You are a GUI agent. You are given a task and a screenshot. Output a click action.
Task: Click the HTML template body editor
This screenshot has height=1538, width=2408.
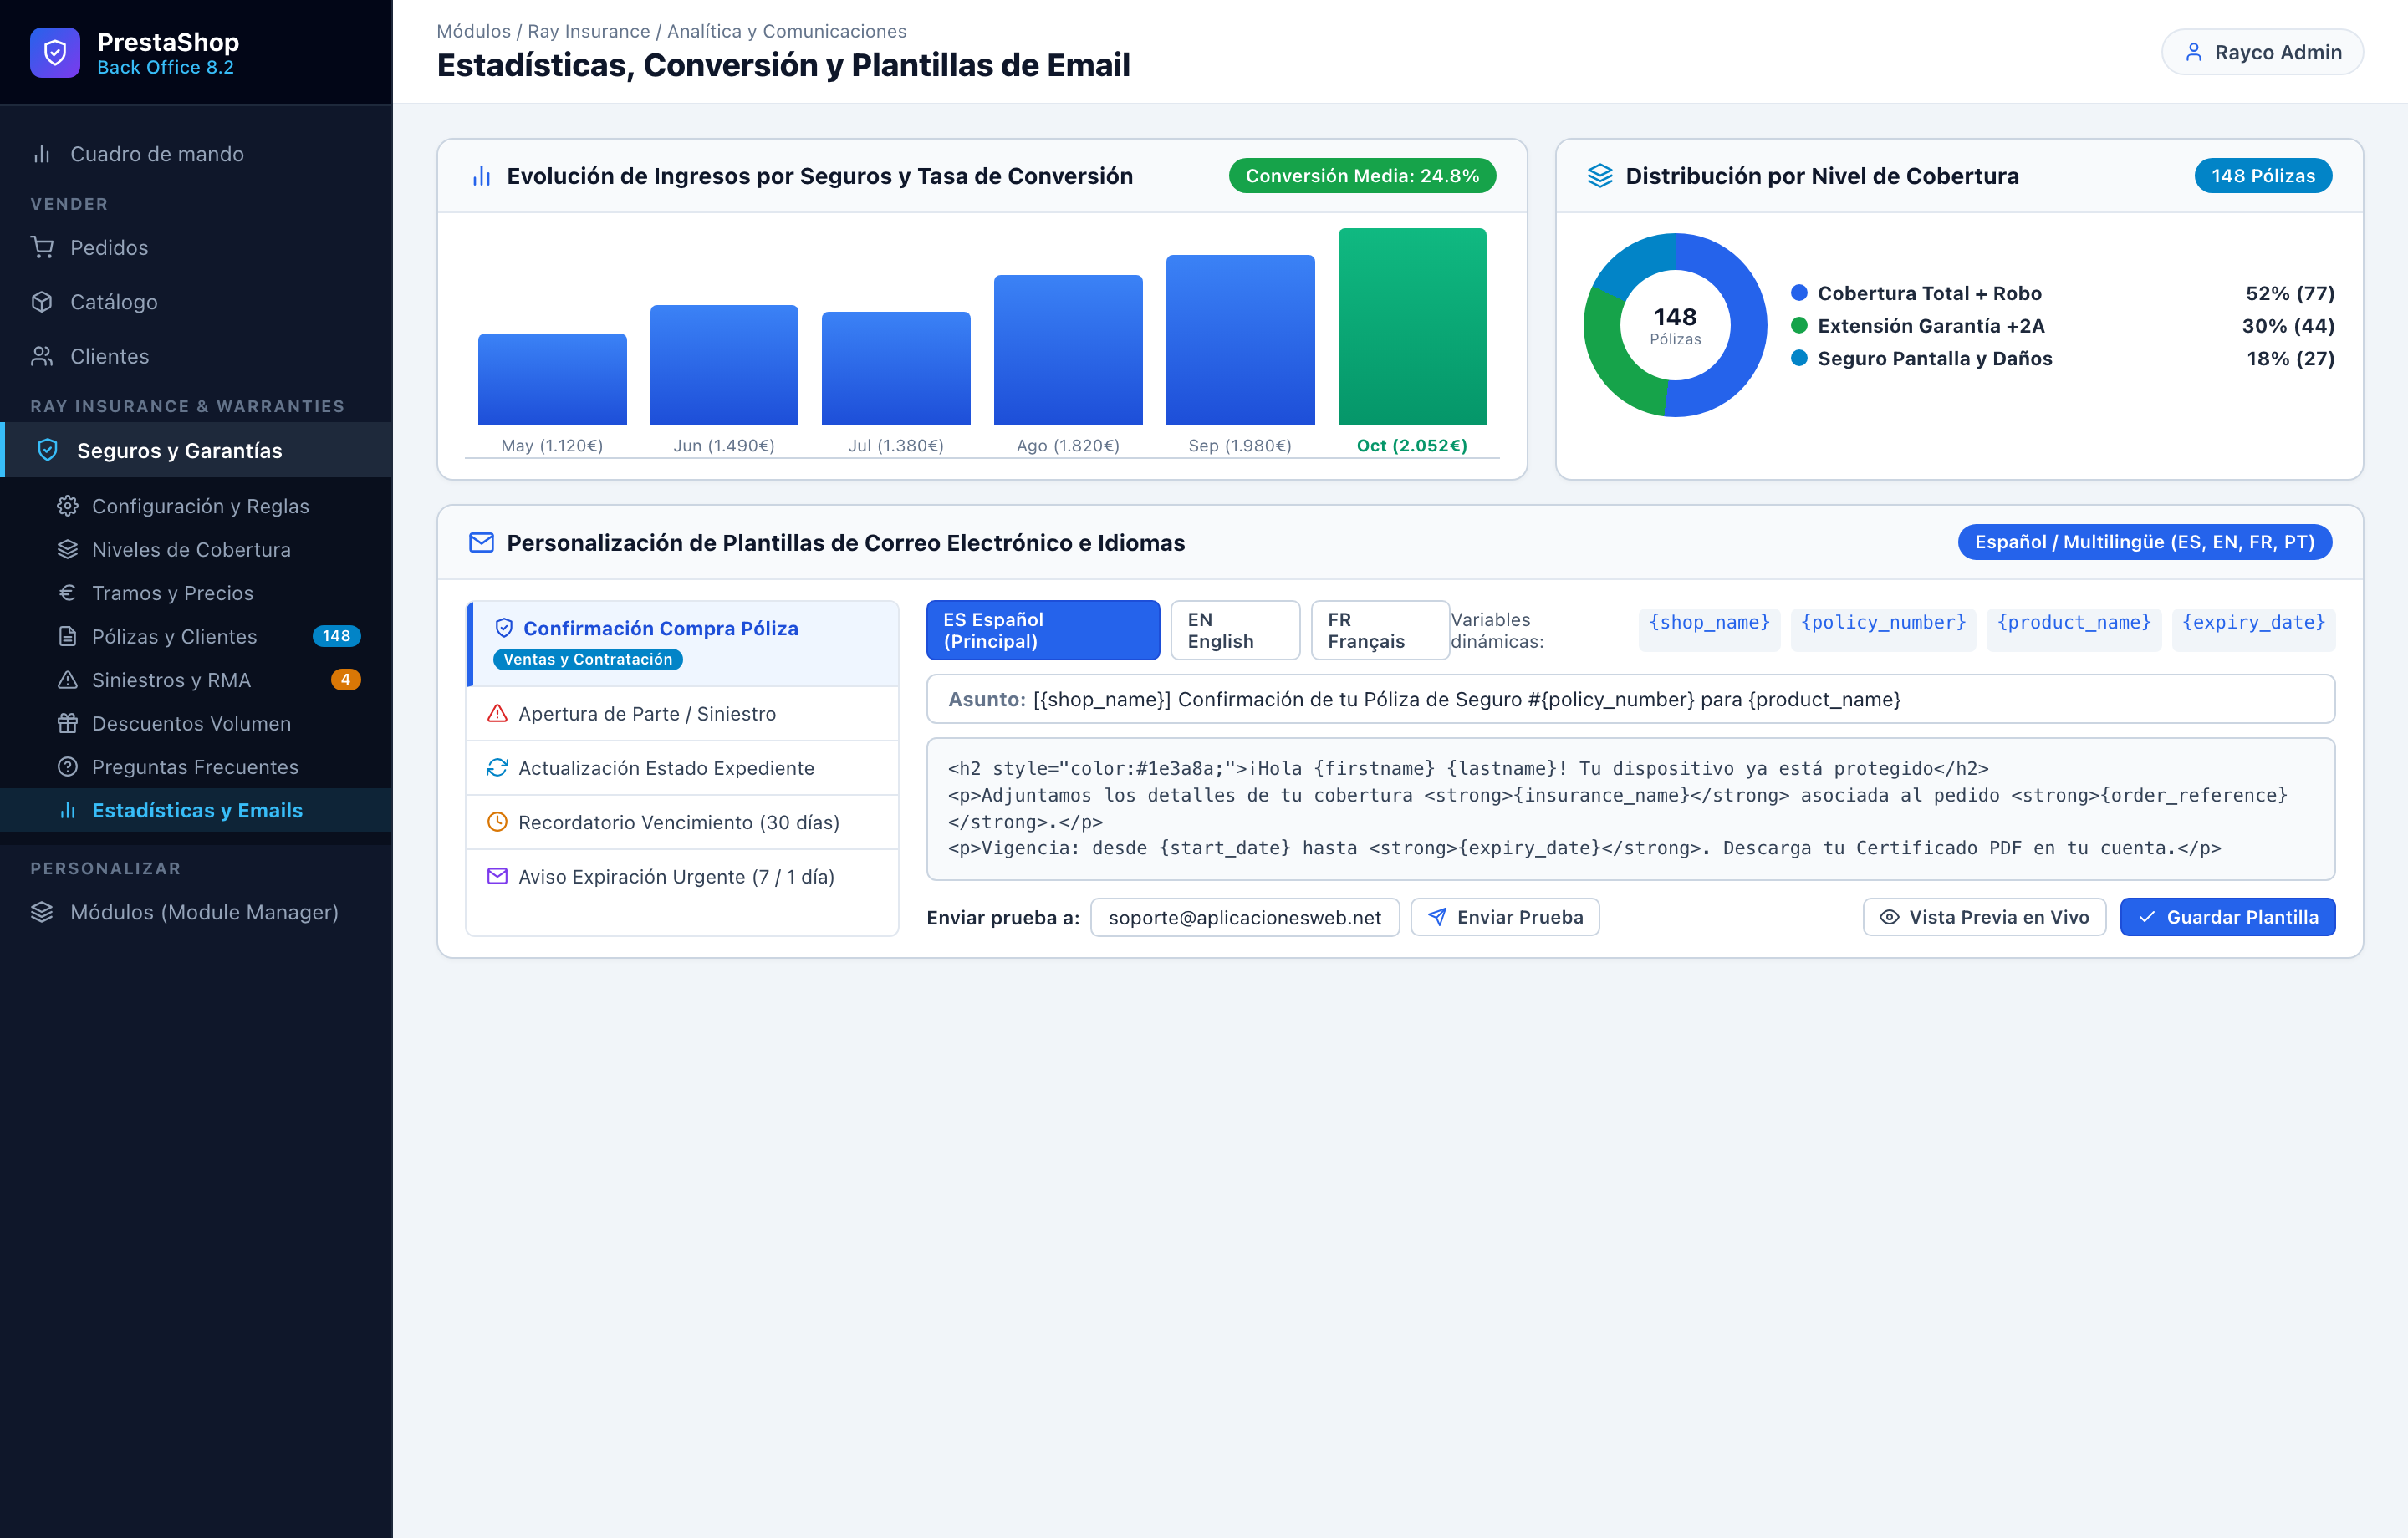[x=1630, y=809]
